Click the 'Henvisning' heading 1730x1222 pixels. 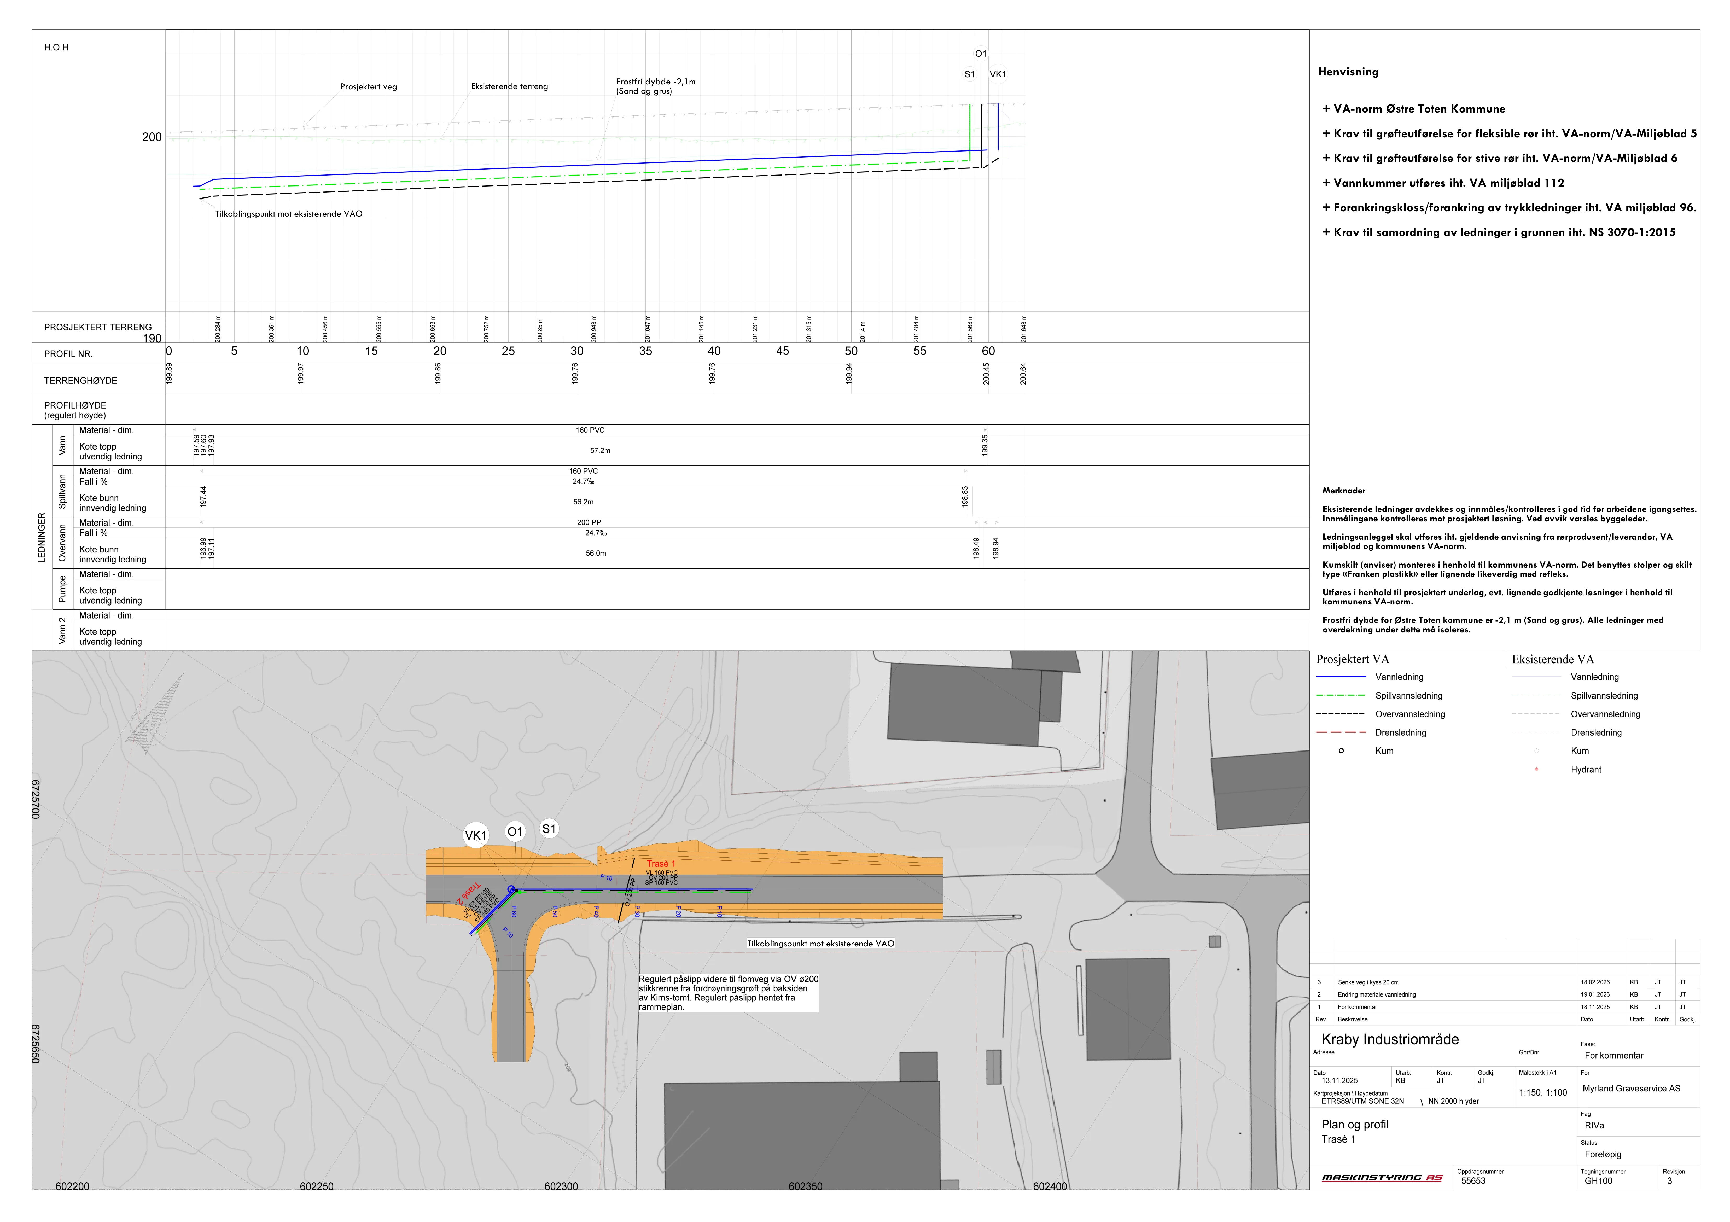[1348, 72]
